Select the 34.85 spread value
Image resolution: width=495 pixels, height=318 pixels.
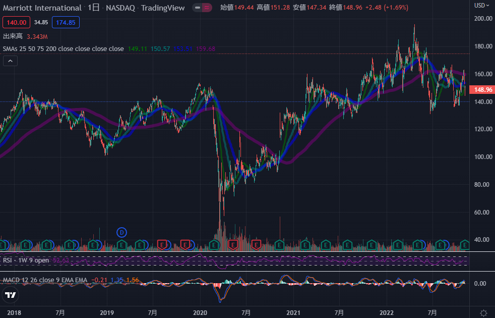[x=41, y=22]
